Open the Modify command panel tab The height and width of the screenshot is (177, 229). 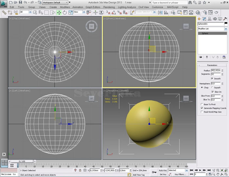[x=204, y=19]
